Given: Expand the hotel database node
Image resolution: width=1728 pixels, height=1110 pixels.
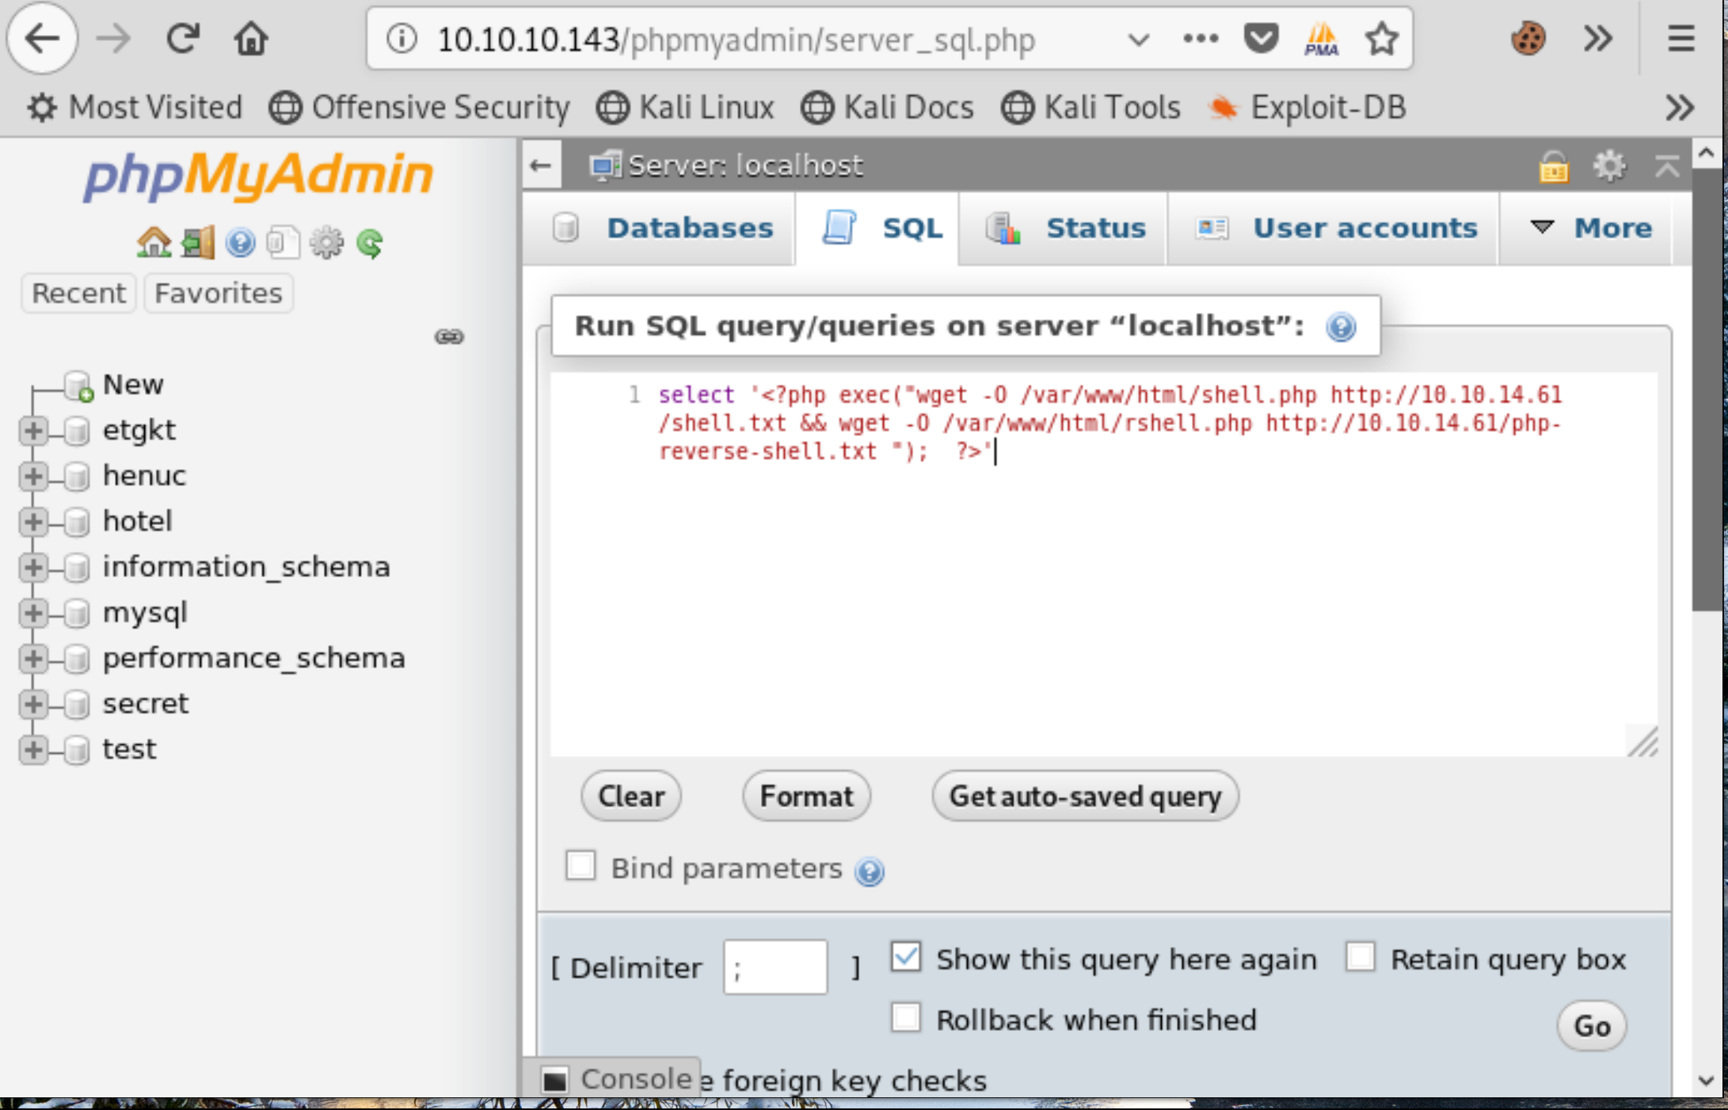Looking at the screenshot, I should (x=33, y=522).
